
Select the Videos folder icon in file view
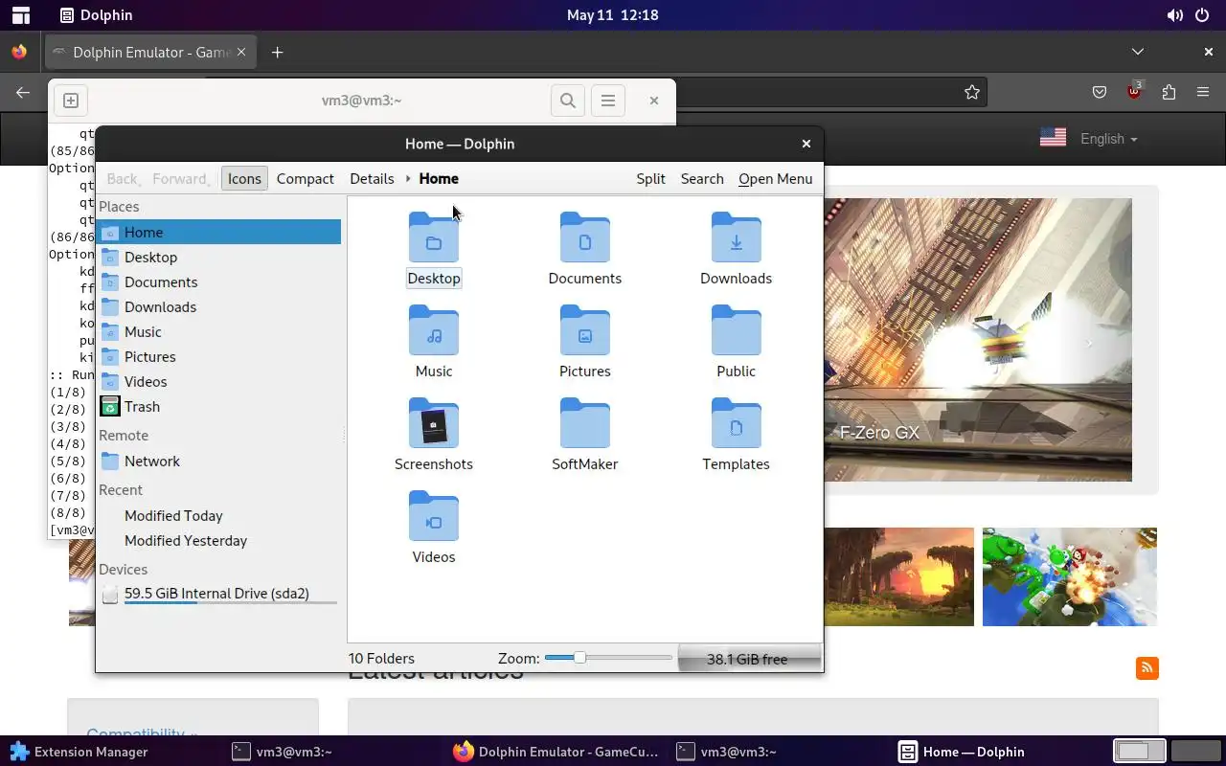point(434,516)
